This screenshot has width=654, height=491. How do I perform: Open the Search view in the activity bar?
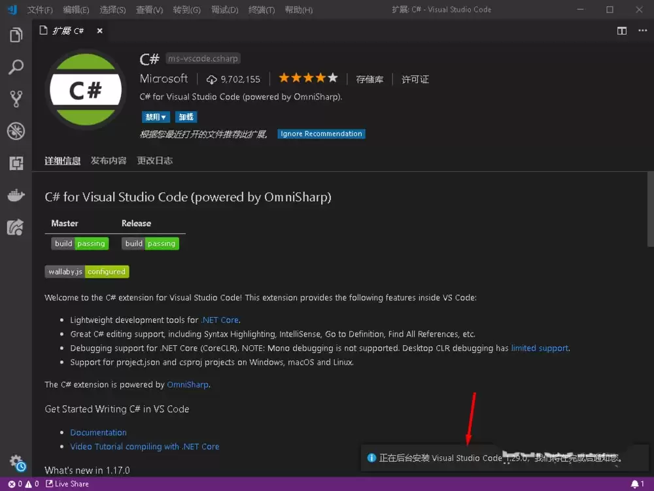pos(16,67)
